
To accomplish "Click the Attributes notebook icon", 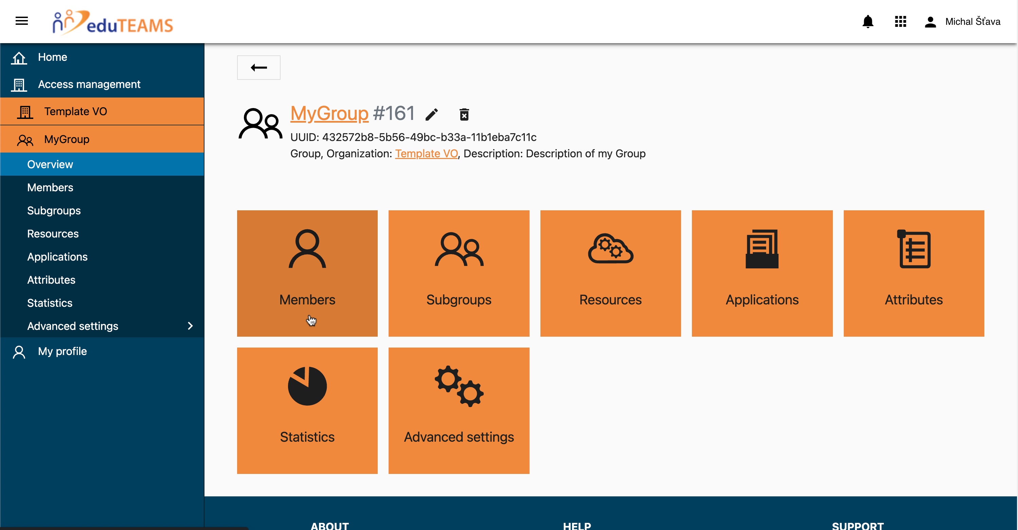I will pos(913,249).
